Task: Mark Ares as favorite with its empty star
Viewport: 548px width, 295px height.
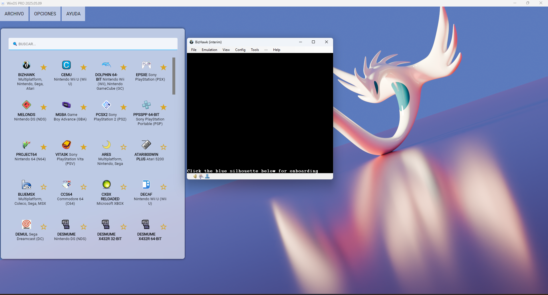Action: pos(124,147)
